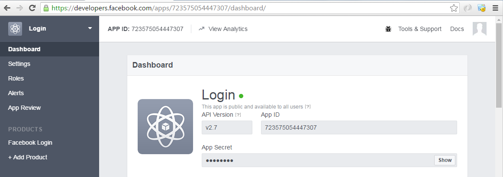Screen dimensions: 503x177
Task: Click the bug report icon
Action: (x=388, y=29)
